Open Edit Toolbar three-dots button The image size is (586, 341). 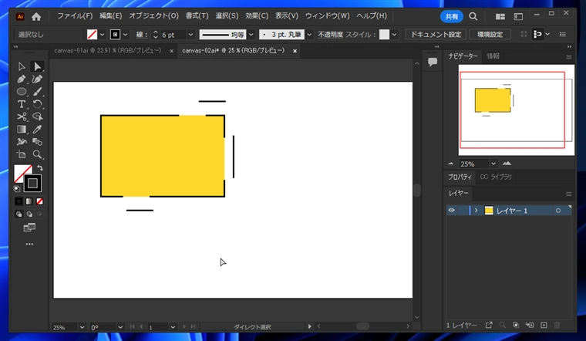click(x=29, y=244)
